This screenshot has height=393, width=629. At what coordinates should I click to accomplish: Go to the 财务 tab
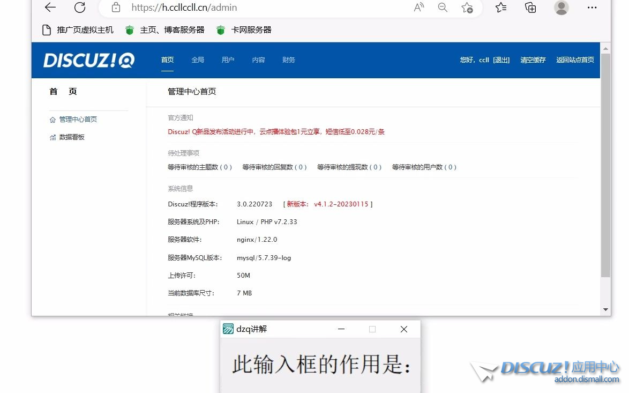[289, 60]
